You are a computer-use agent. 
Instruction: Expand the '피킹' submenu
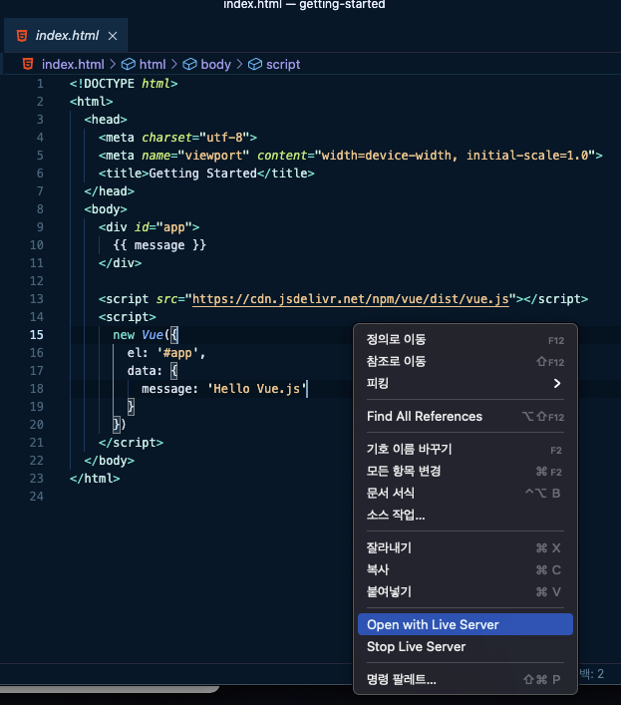tap(466, 384)
